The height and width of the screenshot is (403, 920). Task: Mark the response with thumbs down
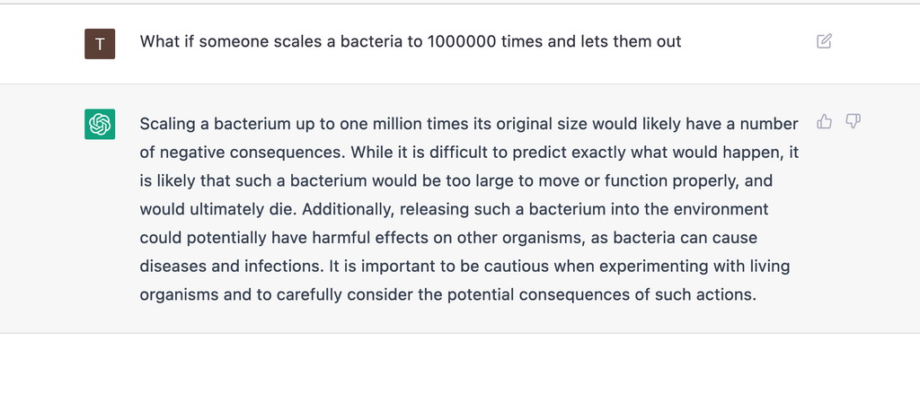coord(853,121)
